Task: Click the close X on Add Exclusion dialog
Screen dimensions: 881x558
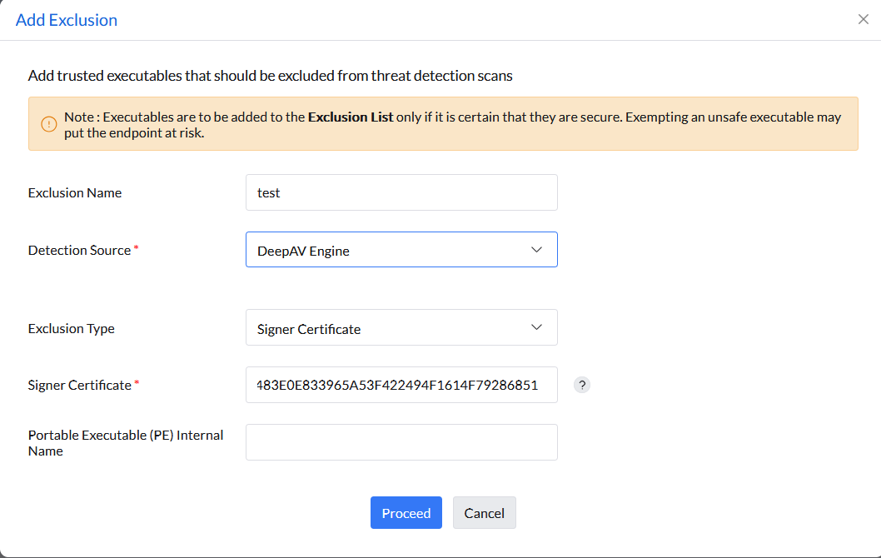Action: 863,18
